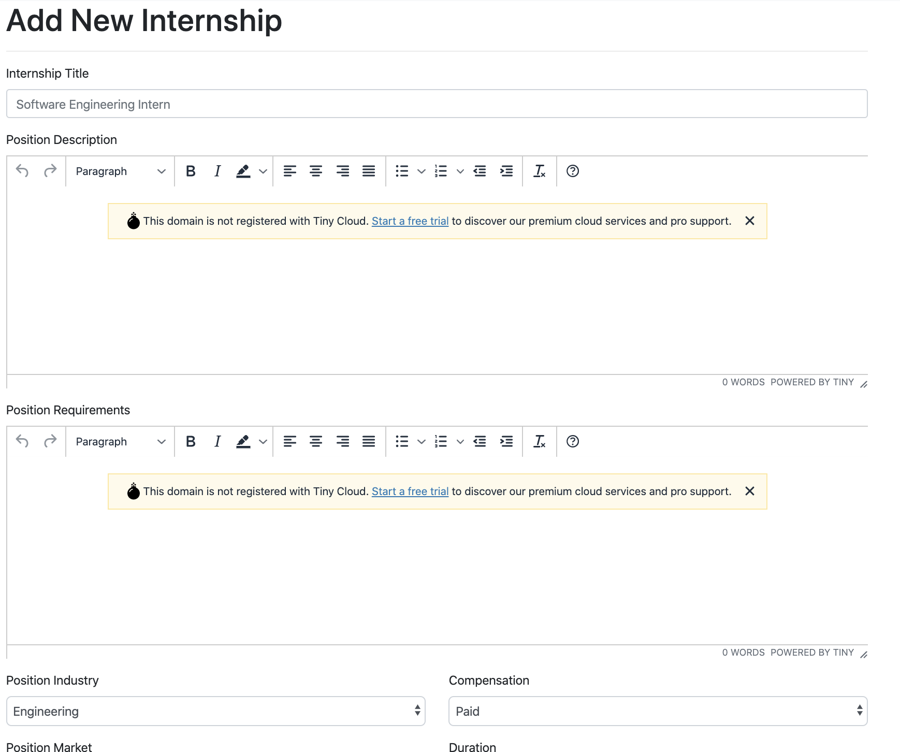The width and height of the screenshot is (900, 752).
Task: Center align text in Position Description editor
Action: (316, 171)
